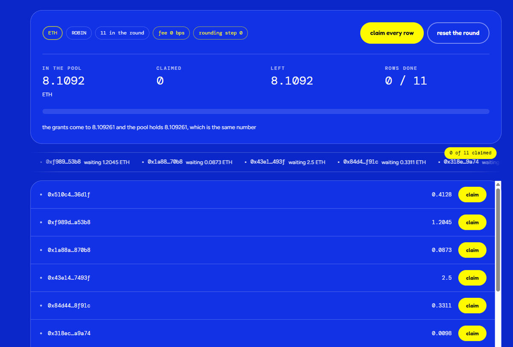
Task: Click ticker item 'waiting 2.5 ETH'
Action: pos(307,162)
